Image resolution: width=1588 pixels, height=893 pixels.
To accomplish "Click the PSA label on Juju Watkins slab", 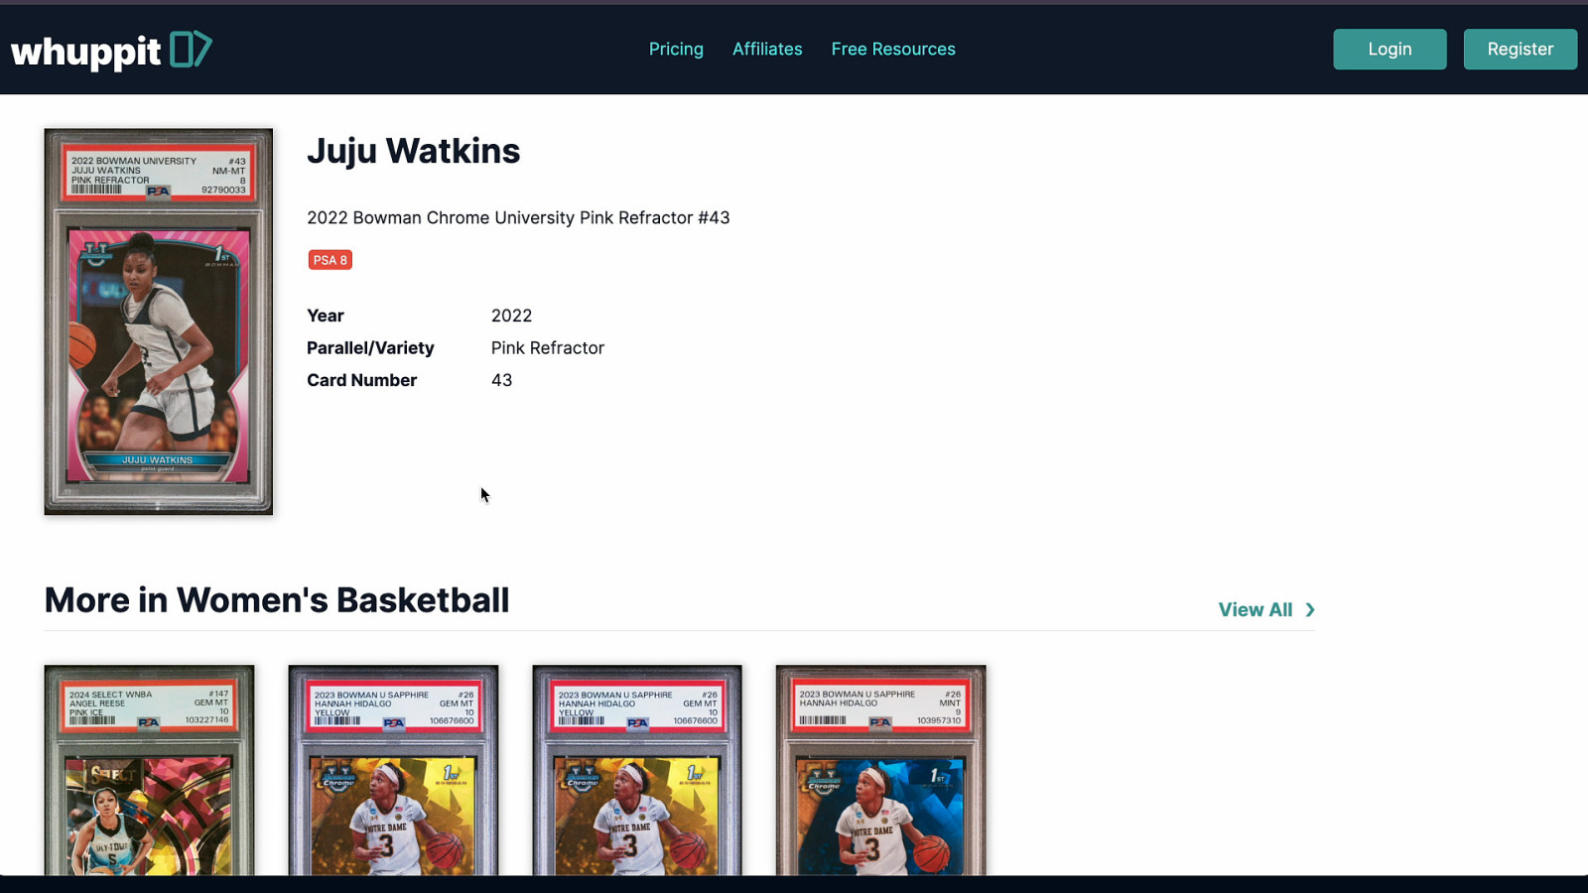I will pos(158,175).
